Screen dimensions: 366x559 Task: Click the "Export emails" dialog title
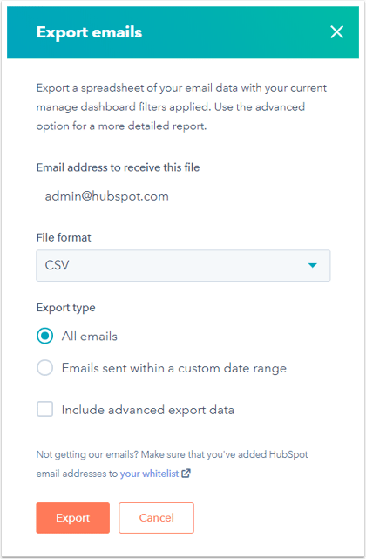(89, 32)
